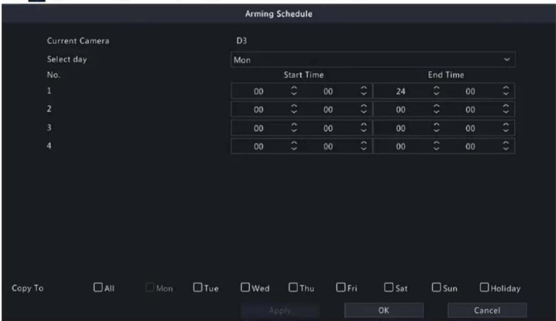Click the Copy To label

click(x=28, y=288)
